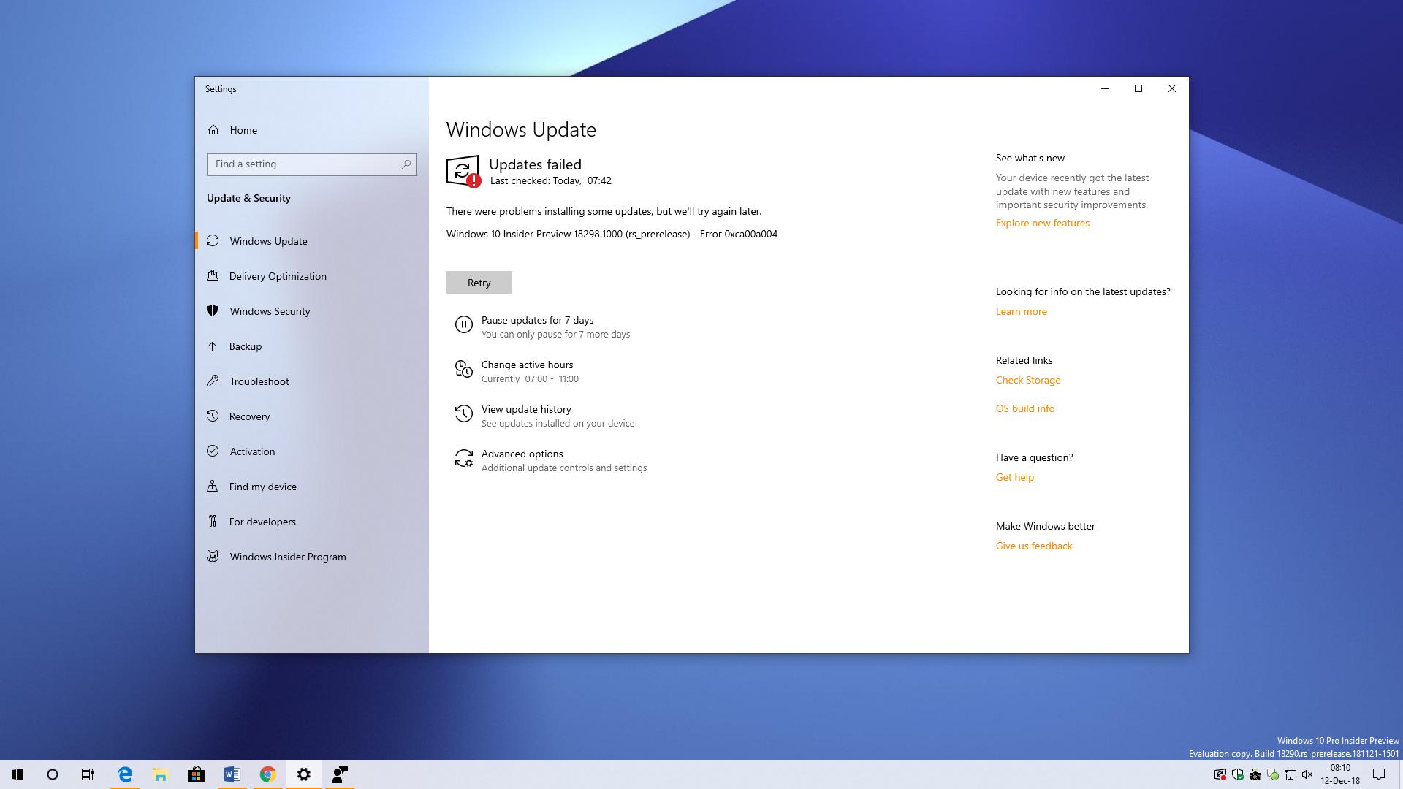Click the Retry button
1403x789 pixels.
pos(479,283)
